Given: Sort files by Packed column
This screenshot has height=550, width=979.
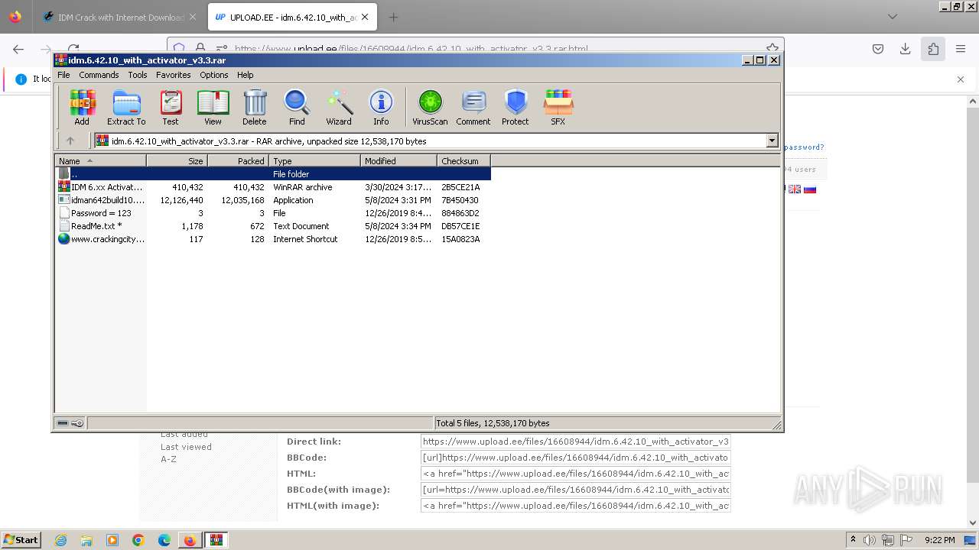Looking at the screenshot, I should coord(238,161).
